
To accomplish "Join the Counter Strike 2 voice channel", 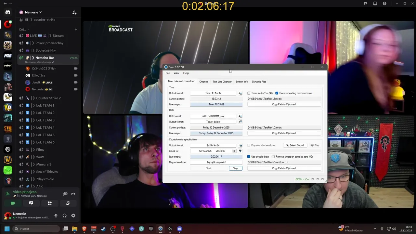I will coord(48,98).
